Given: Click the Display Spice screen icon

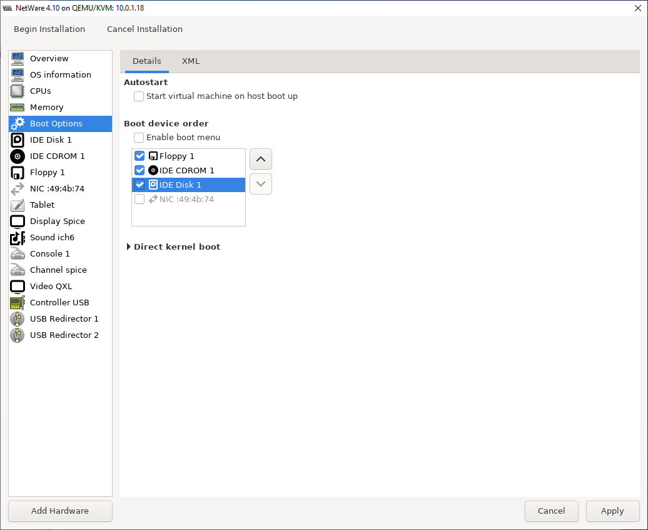Looking at the screenshot, I should coord(18,221).
